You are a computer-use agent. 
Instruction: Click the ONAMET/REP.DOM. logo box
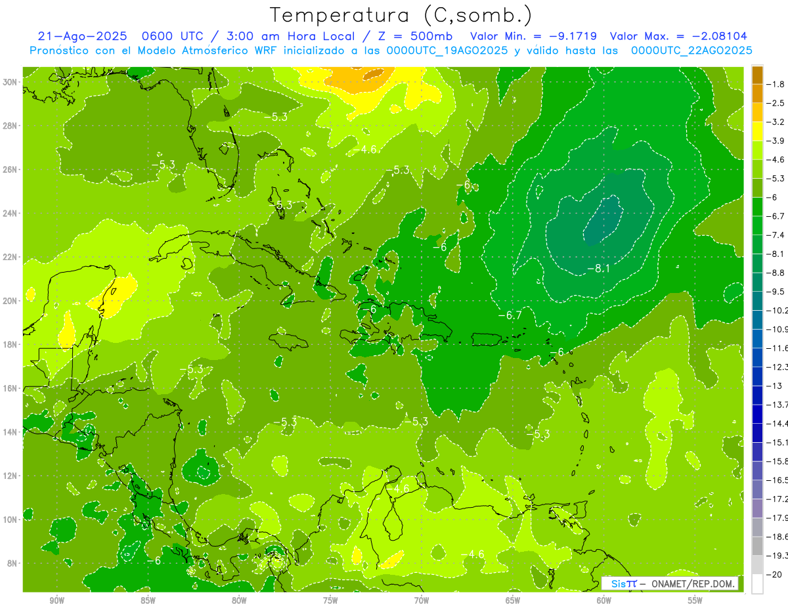[670, 583]
